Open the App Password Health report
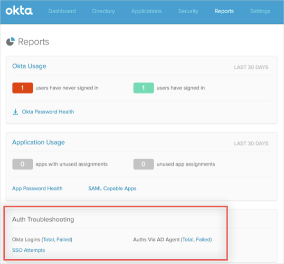This screenshot has height=264, width=284. pos(37,188)
